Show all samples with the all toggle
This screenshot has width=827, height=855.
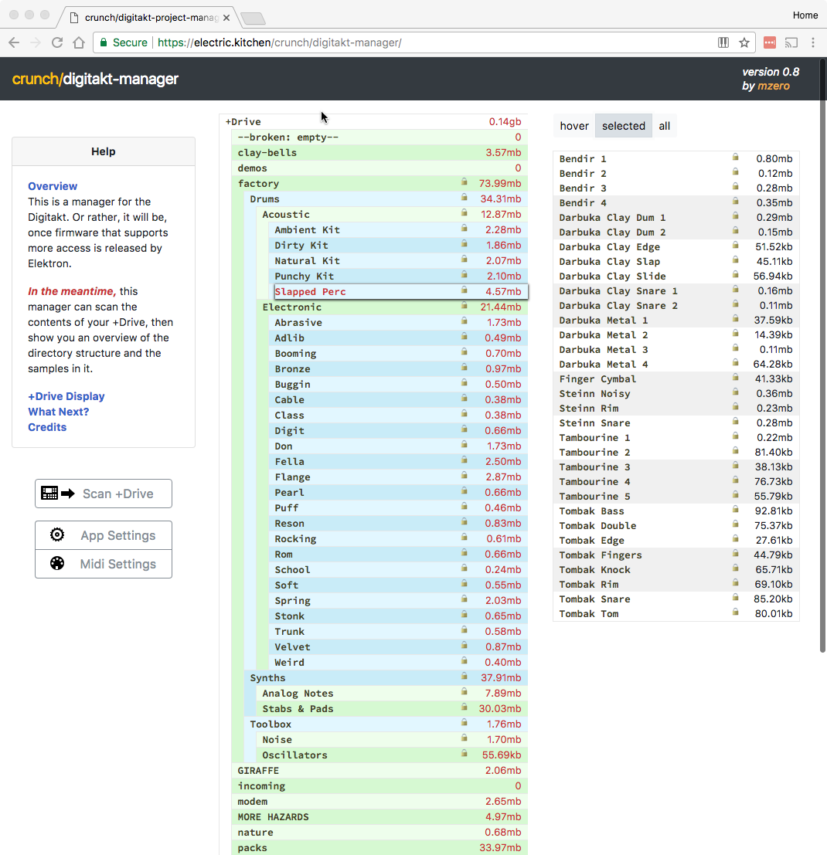click(x=665, y=126)
